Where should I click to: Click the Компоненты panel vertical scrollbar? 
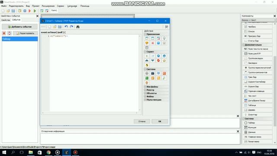[275, 83]
